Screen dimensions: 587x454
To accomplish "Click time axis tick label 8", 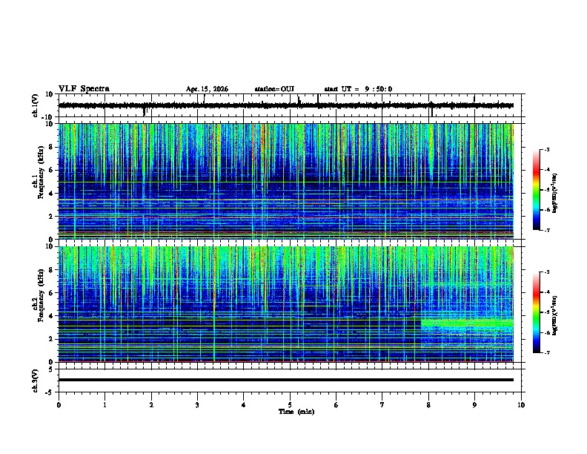I will point(428,405).
